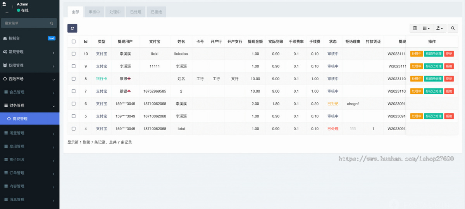Click 银行卡 type in row Id 8
465x209 pixels.
102,79
